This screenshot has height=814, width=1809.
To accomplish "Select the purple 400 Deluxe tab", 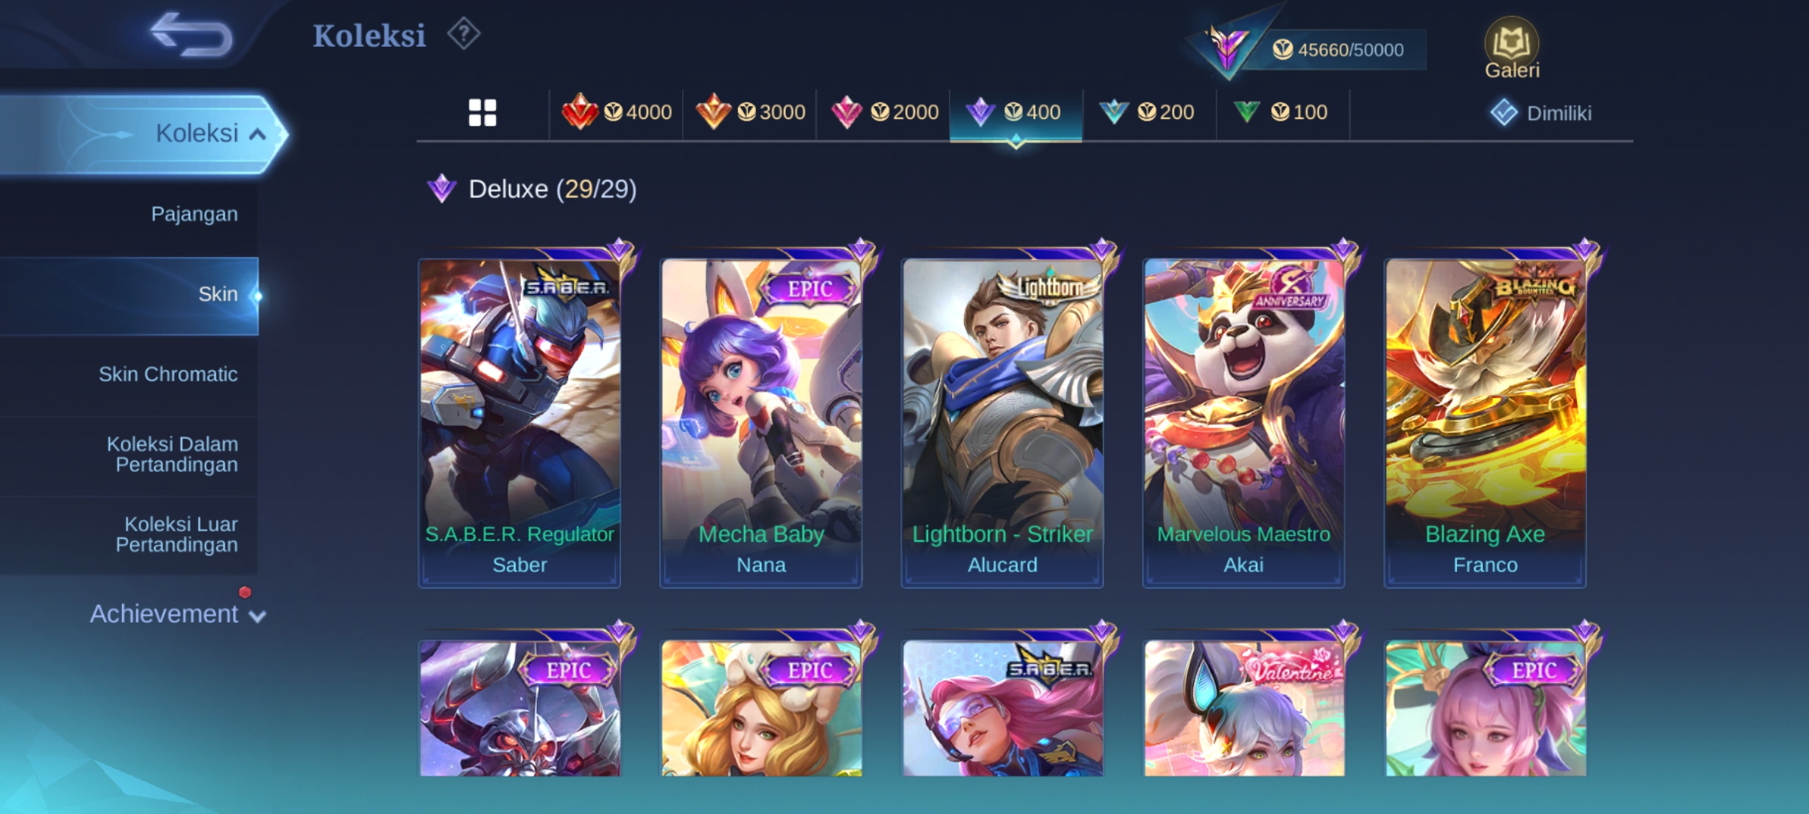I will coord(1016,113).
